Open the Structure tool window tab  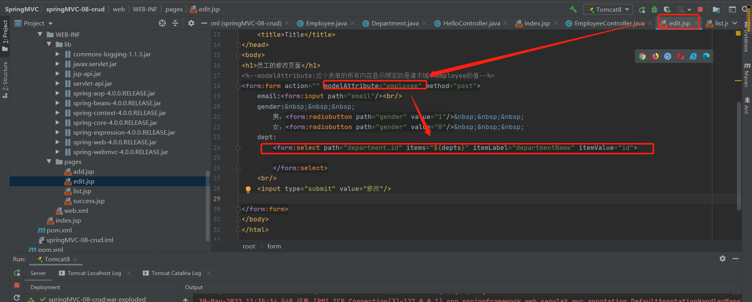[x=5, y=79]
